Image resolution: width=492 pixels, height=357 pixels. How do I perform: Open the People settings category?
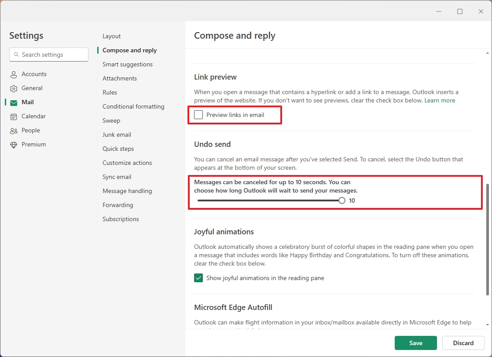31,131
